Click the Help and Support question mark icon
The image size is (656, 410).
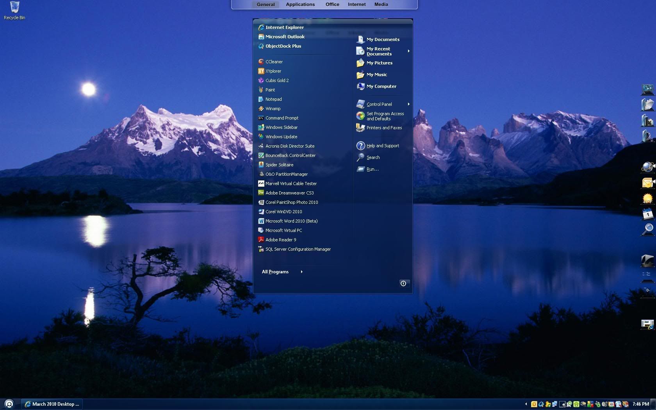coord(360,146)
